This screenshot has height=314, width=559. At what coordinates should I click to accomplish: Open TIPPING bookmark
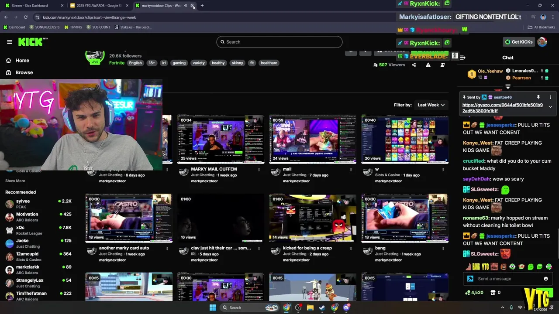[x=73, y=27]
